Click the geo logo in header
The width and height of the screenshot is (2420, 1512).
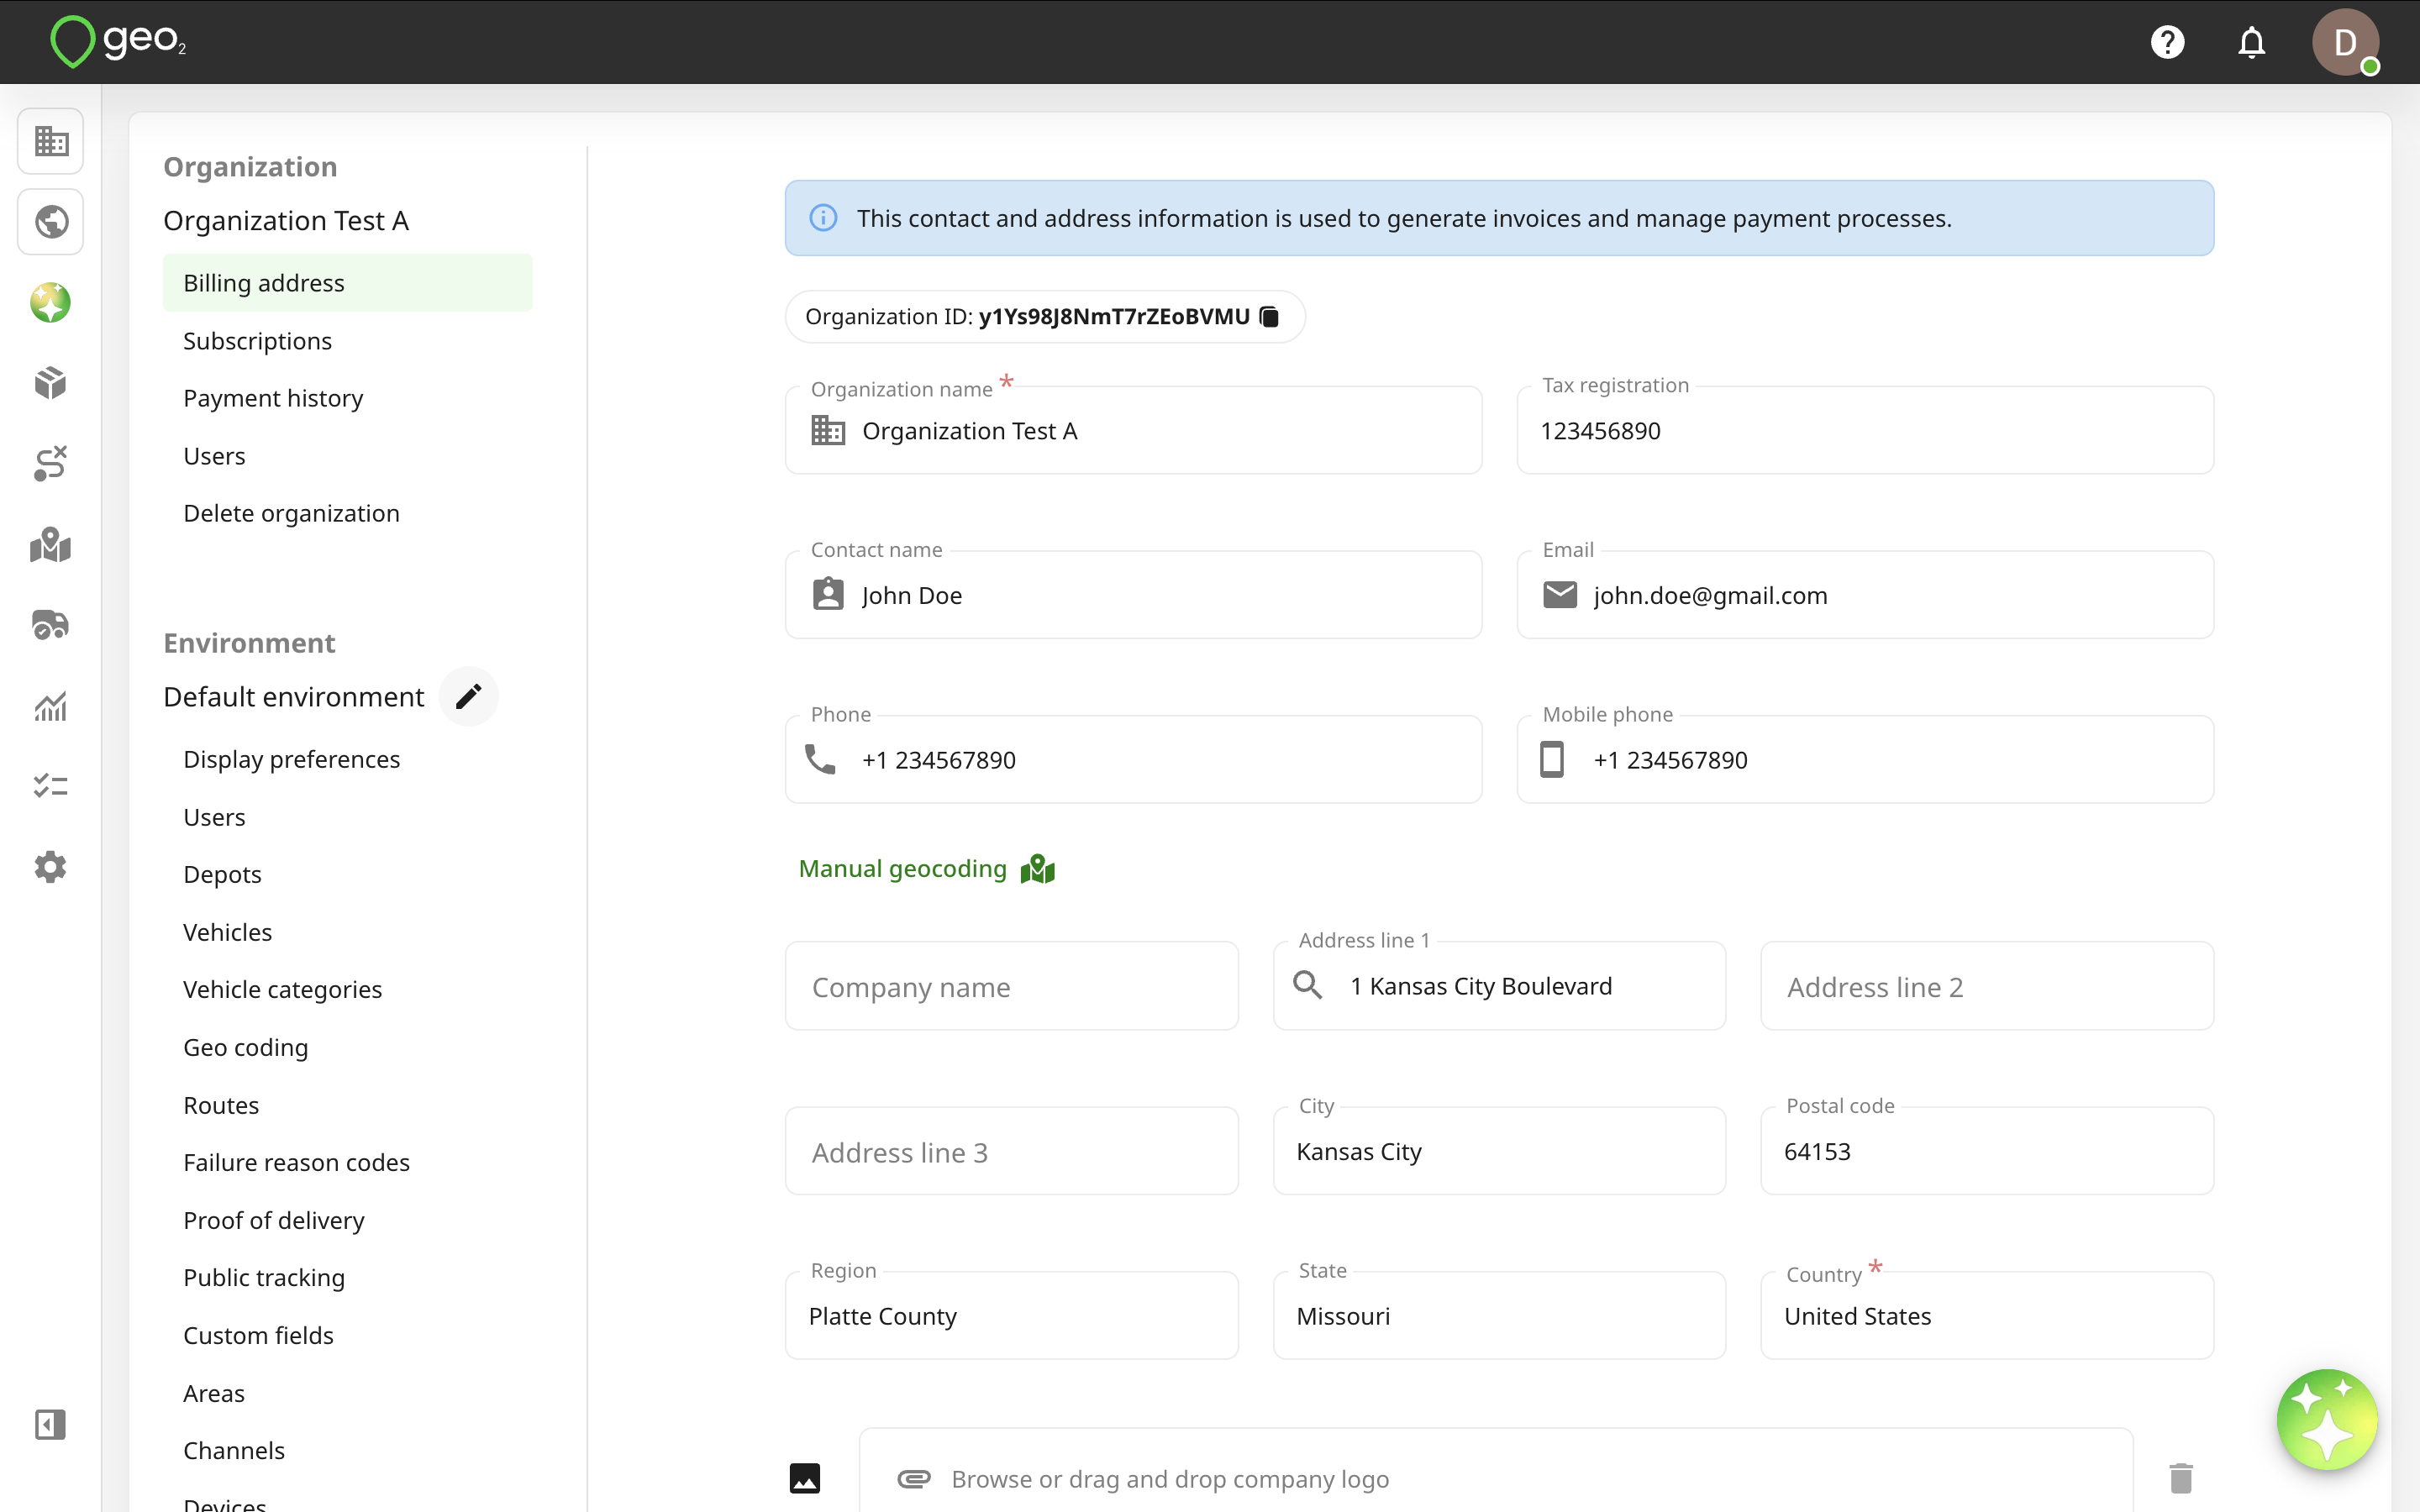118,42
